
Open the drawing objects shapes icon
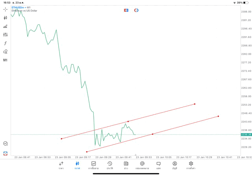point(6,52)
